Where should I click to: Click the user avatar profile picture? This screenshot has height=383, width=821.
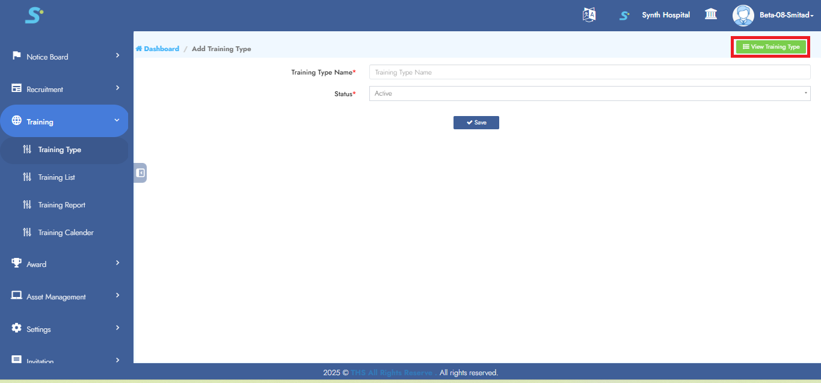pos(743,15)
